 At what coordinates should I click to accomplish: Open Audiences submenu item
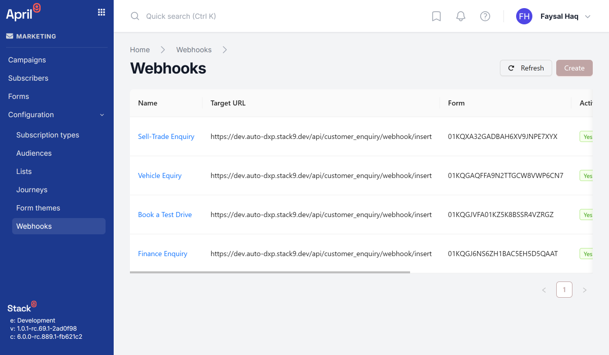click(59, 153)
